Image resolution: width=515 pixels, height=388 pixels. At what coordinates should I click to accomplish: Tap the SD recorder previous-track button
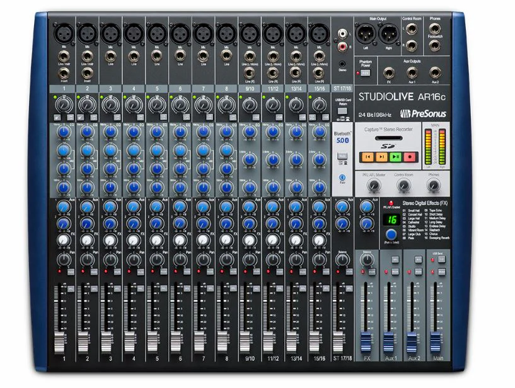coord(367,157)
